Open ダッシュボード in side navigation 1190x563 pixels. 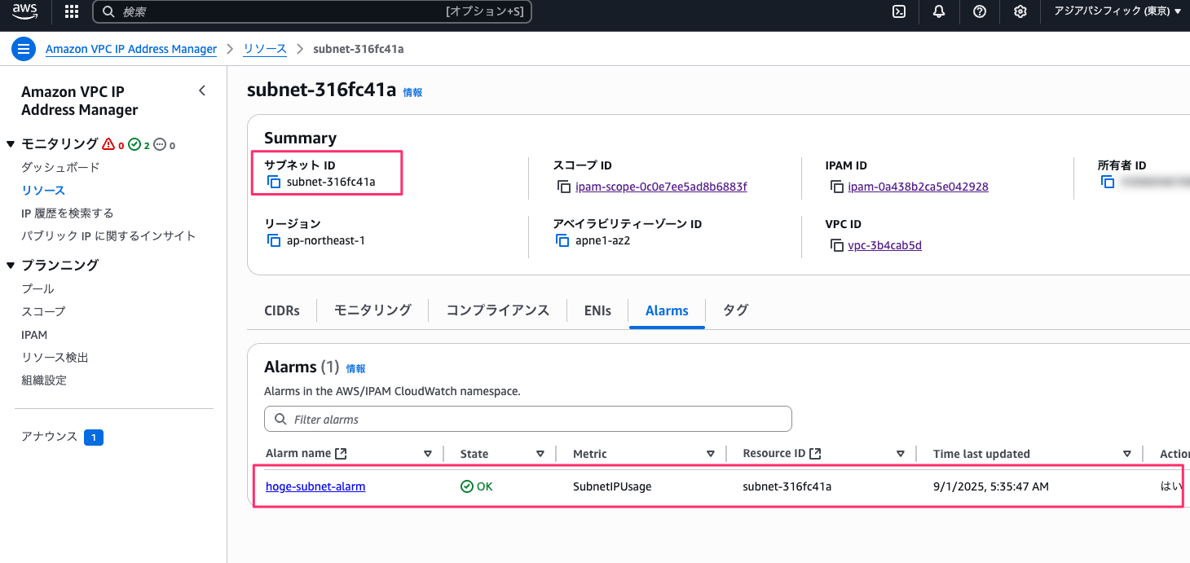click(x=60, y=167)
